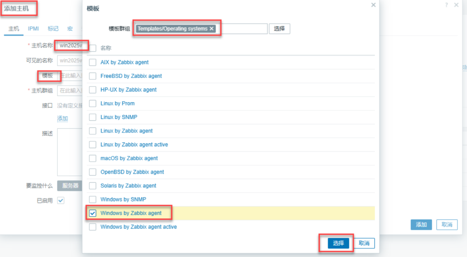Remove the Templates/Operating systems group tag
The height and width of the screenshot is (257, 467).
pyautogui.click(x=212, y=29)
